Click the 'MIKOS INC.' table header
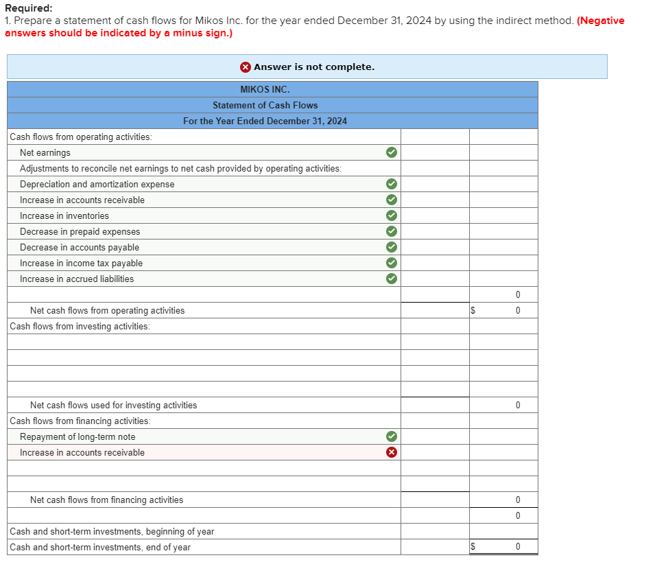This screenshot has height=573, width=655. tap(265, 89)
